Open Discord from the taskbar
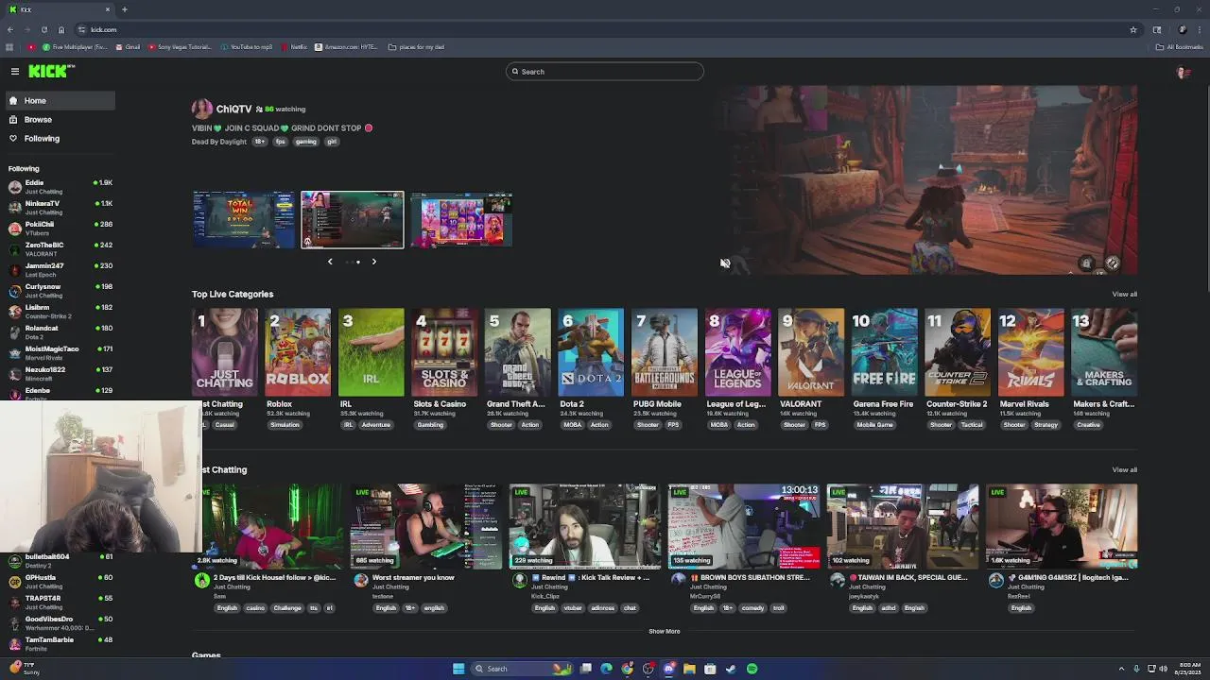This screenshot has width=1210, height=680. [x=669, y=669]
